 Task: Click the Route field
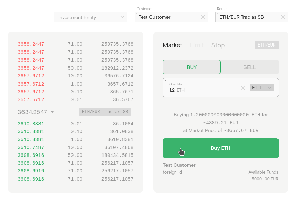click(247, 17)
